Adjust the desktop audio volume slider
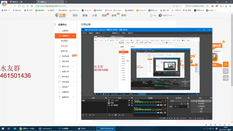This screenshot has width=233, height=131. click(147, 105)
